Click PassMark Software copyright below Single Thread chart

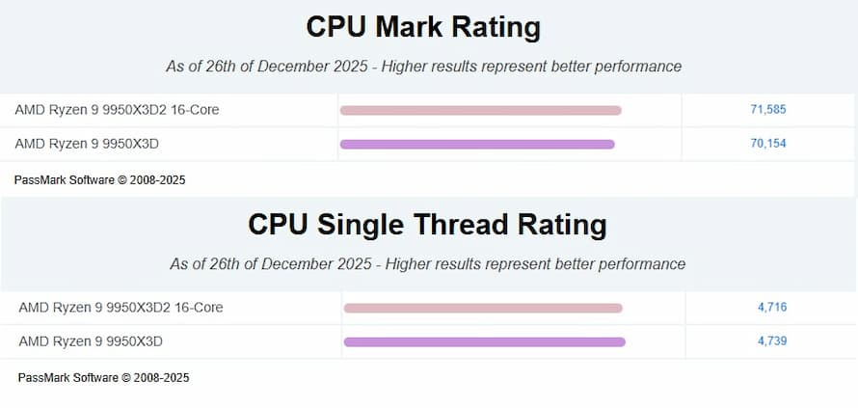point(104,377)
